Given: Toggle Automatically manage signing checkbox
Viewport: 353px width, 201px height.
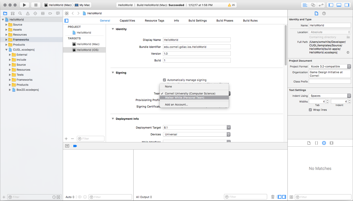Looking at the screenshot, I should click(x=164, y=80).
